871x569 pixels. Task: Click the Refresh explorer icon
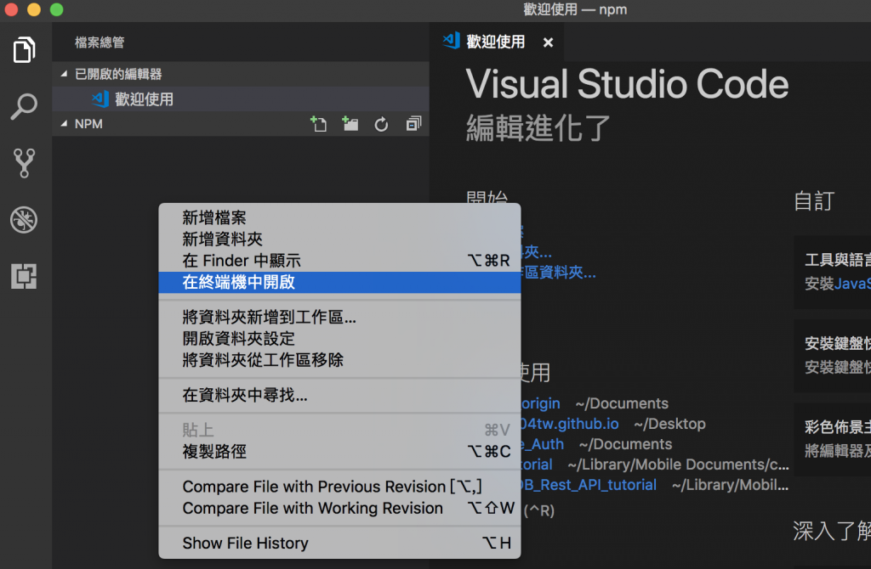pos(381,124)
